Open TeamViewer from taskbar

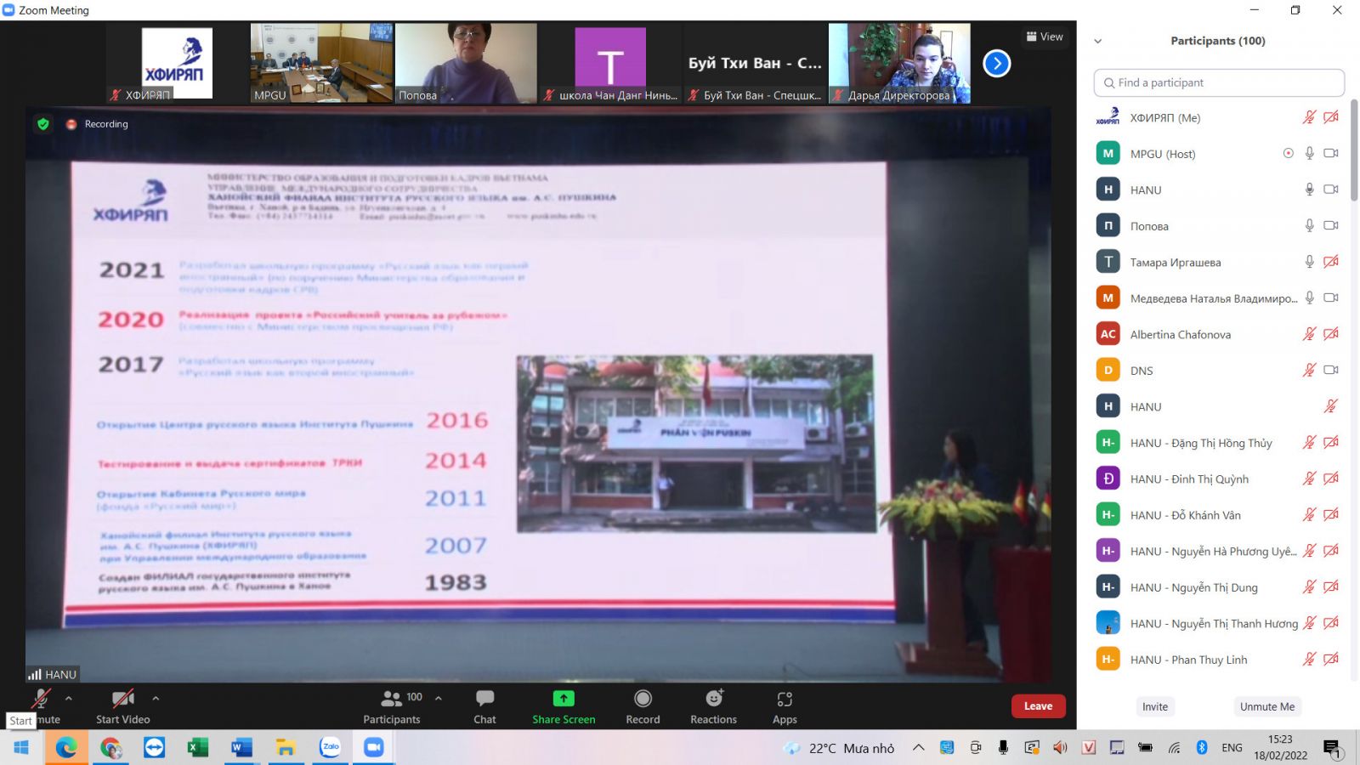pos(154,748)
